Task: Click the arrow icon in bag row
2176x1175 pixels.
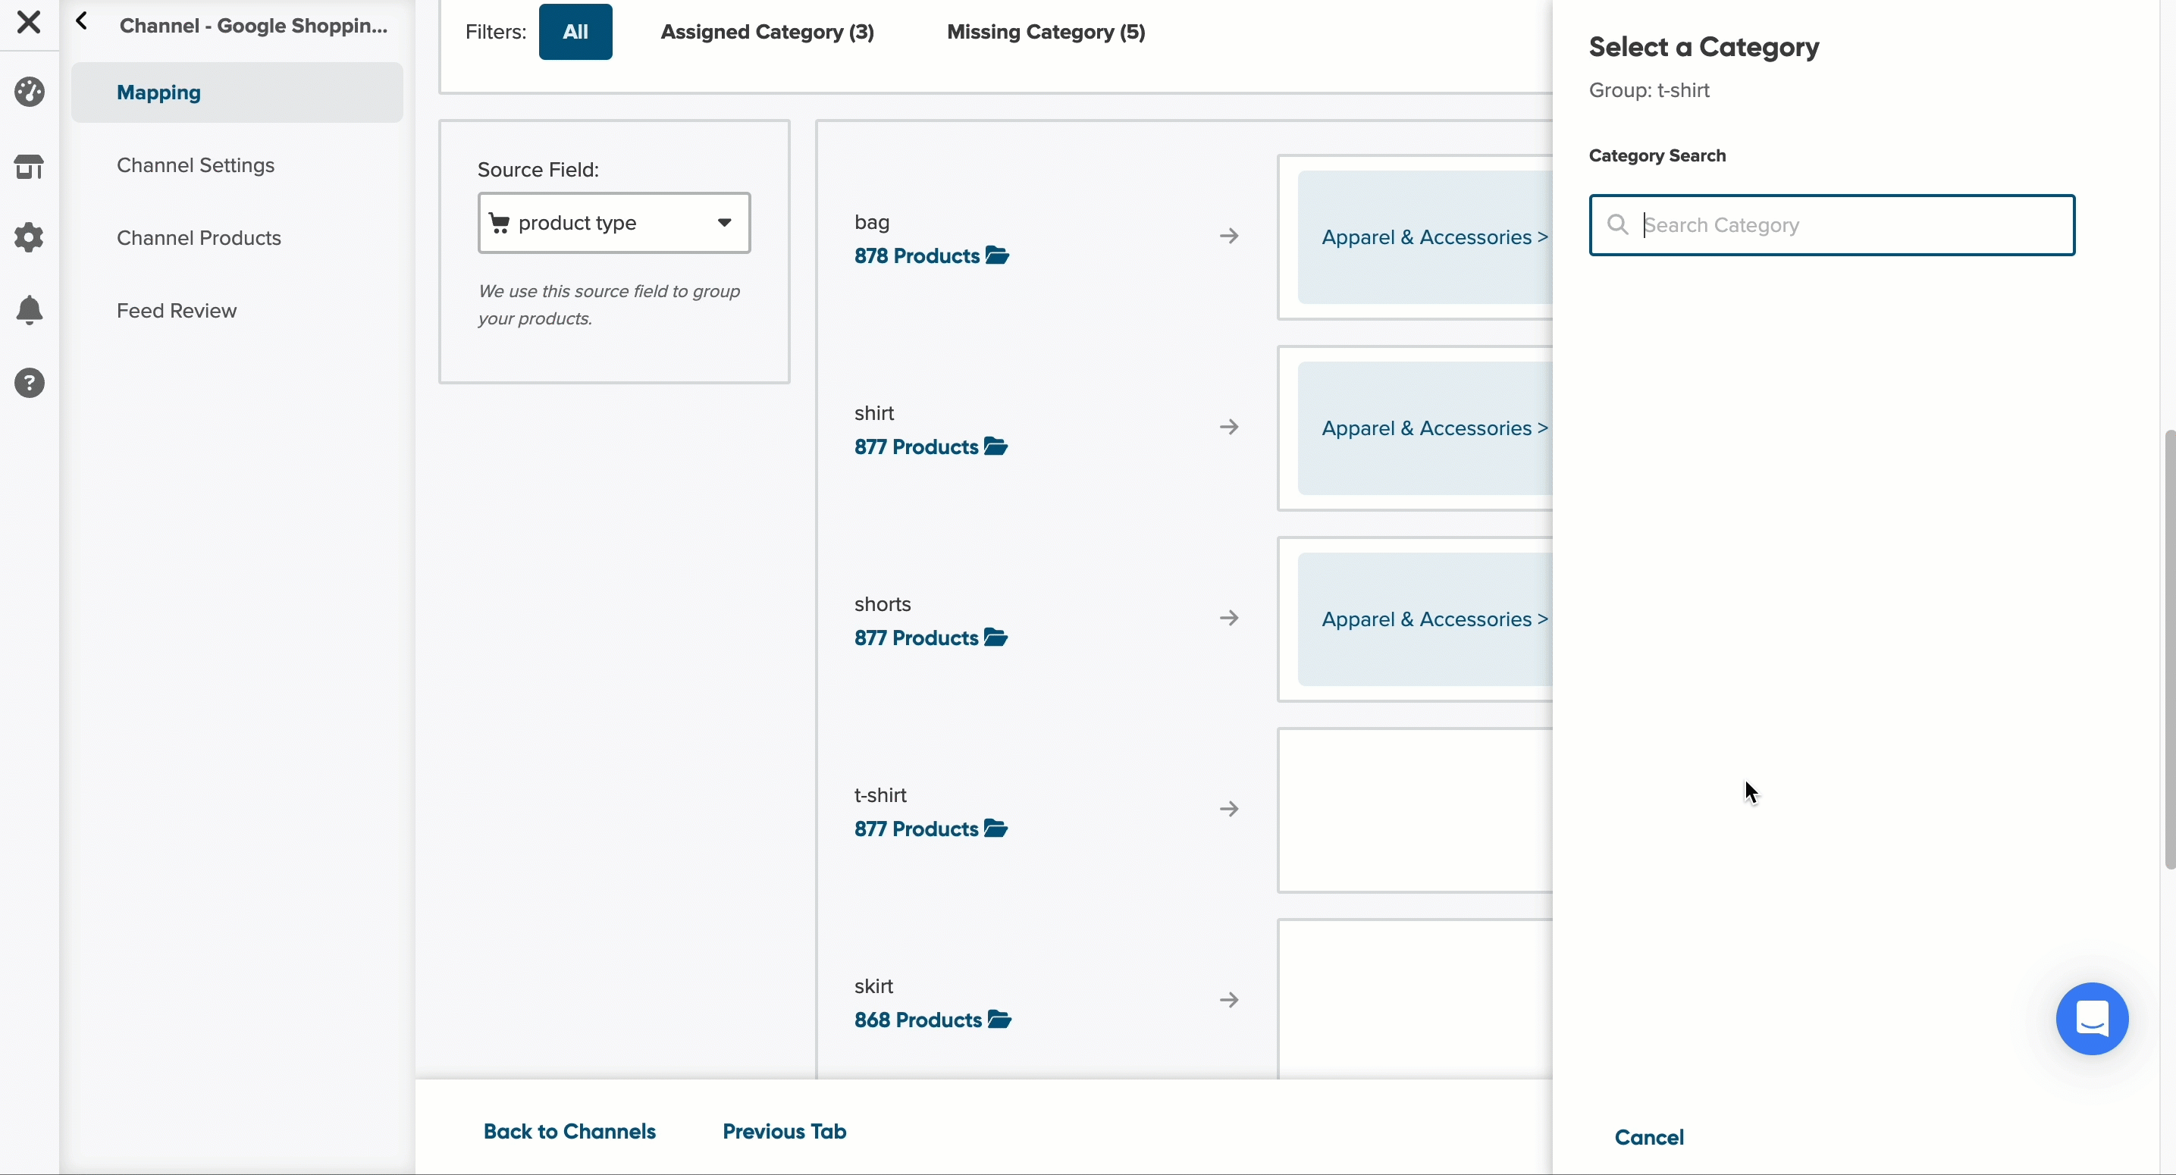Action: point(1229,236)
